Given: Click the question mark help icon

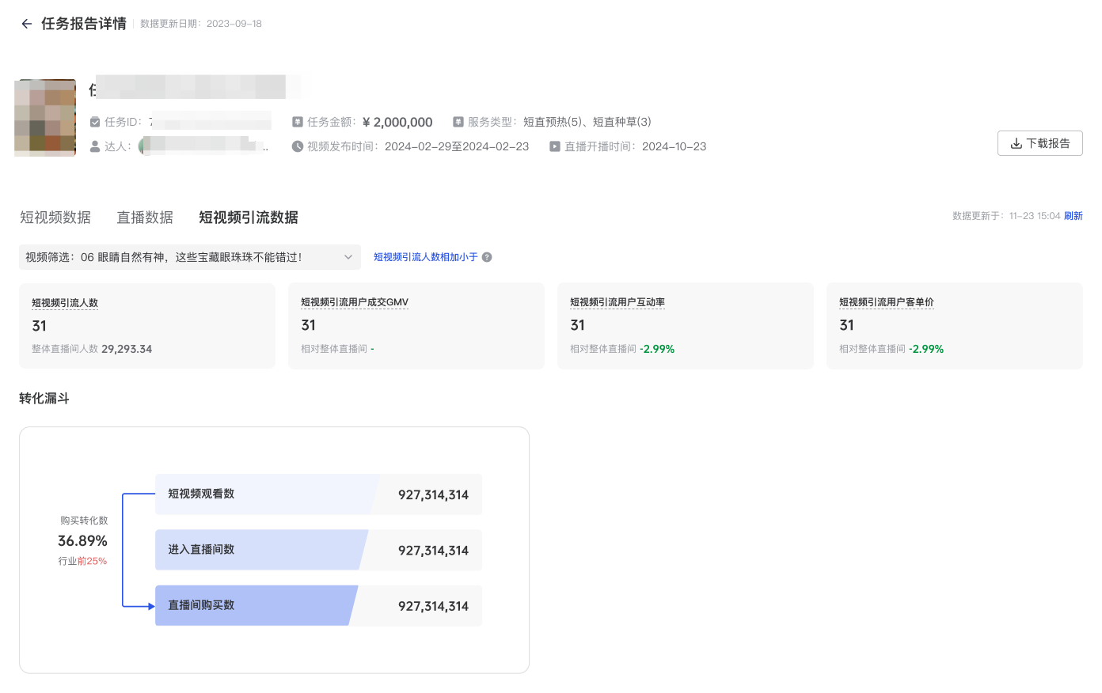Looking at the screenshot, I should pyautogui.click(x=487, y=257).
